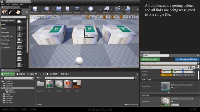Set Mobility to Stationary
This screenshot has width=200, height=112.
click(178, 75)
